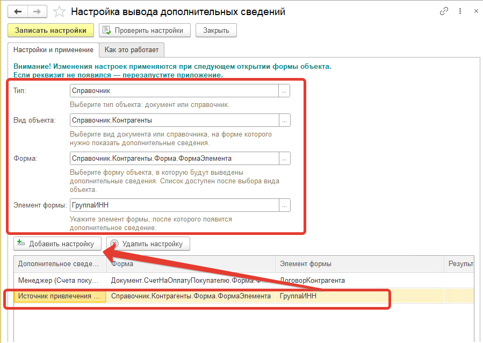This screenshot has height=343, width=483.
Task: Open selection list for the Тип field
Action: pos(284,91)
